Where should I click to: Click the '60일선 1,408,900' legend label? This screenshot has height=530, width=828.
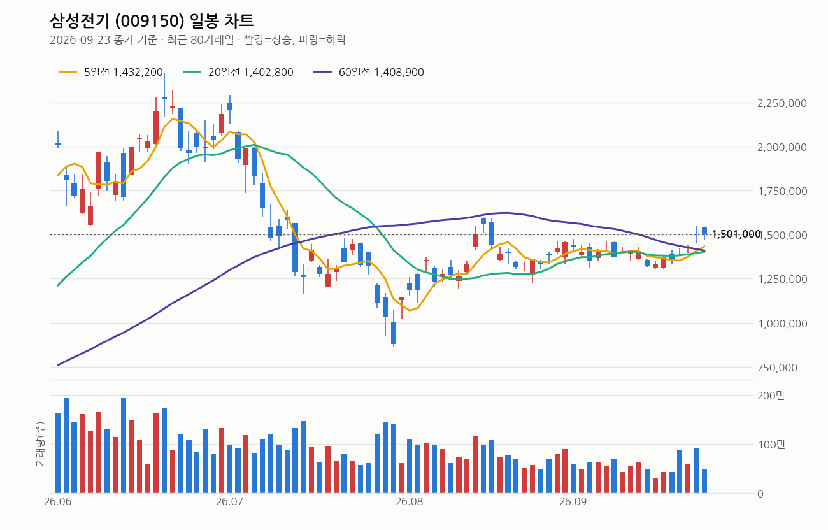click(382, 72)
